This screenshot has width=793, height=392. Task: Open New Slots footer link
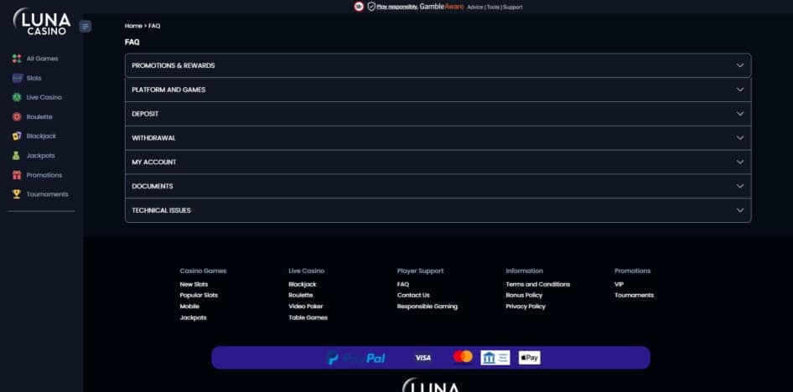194,285
